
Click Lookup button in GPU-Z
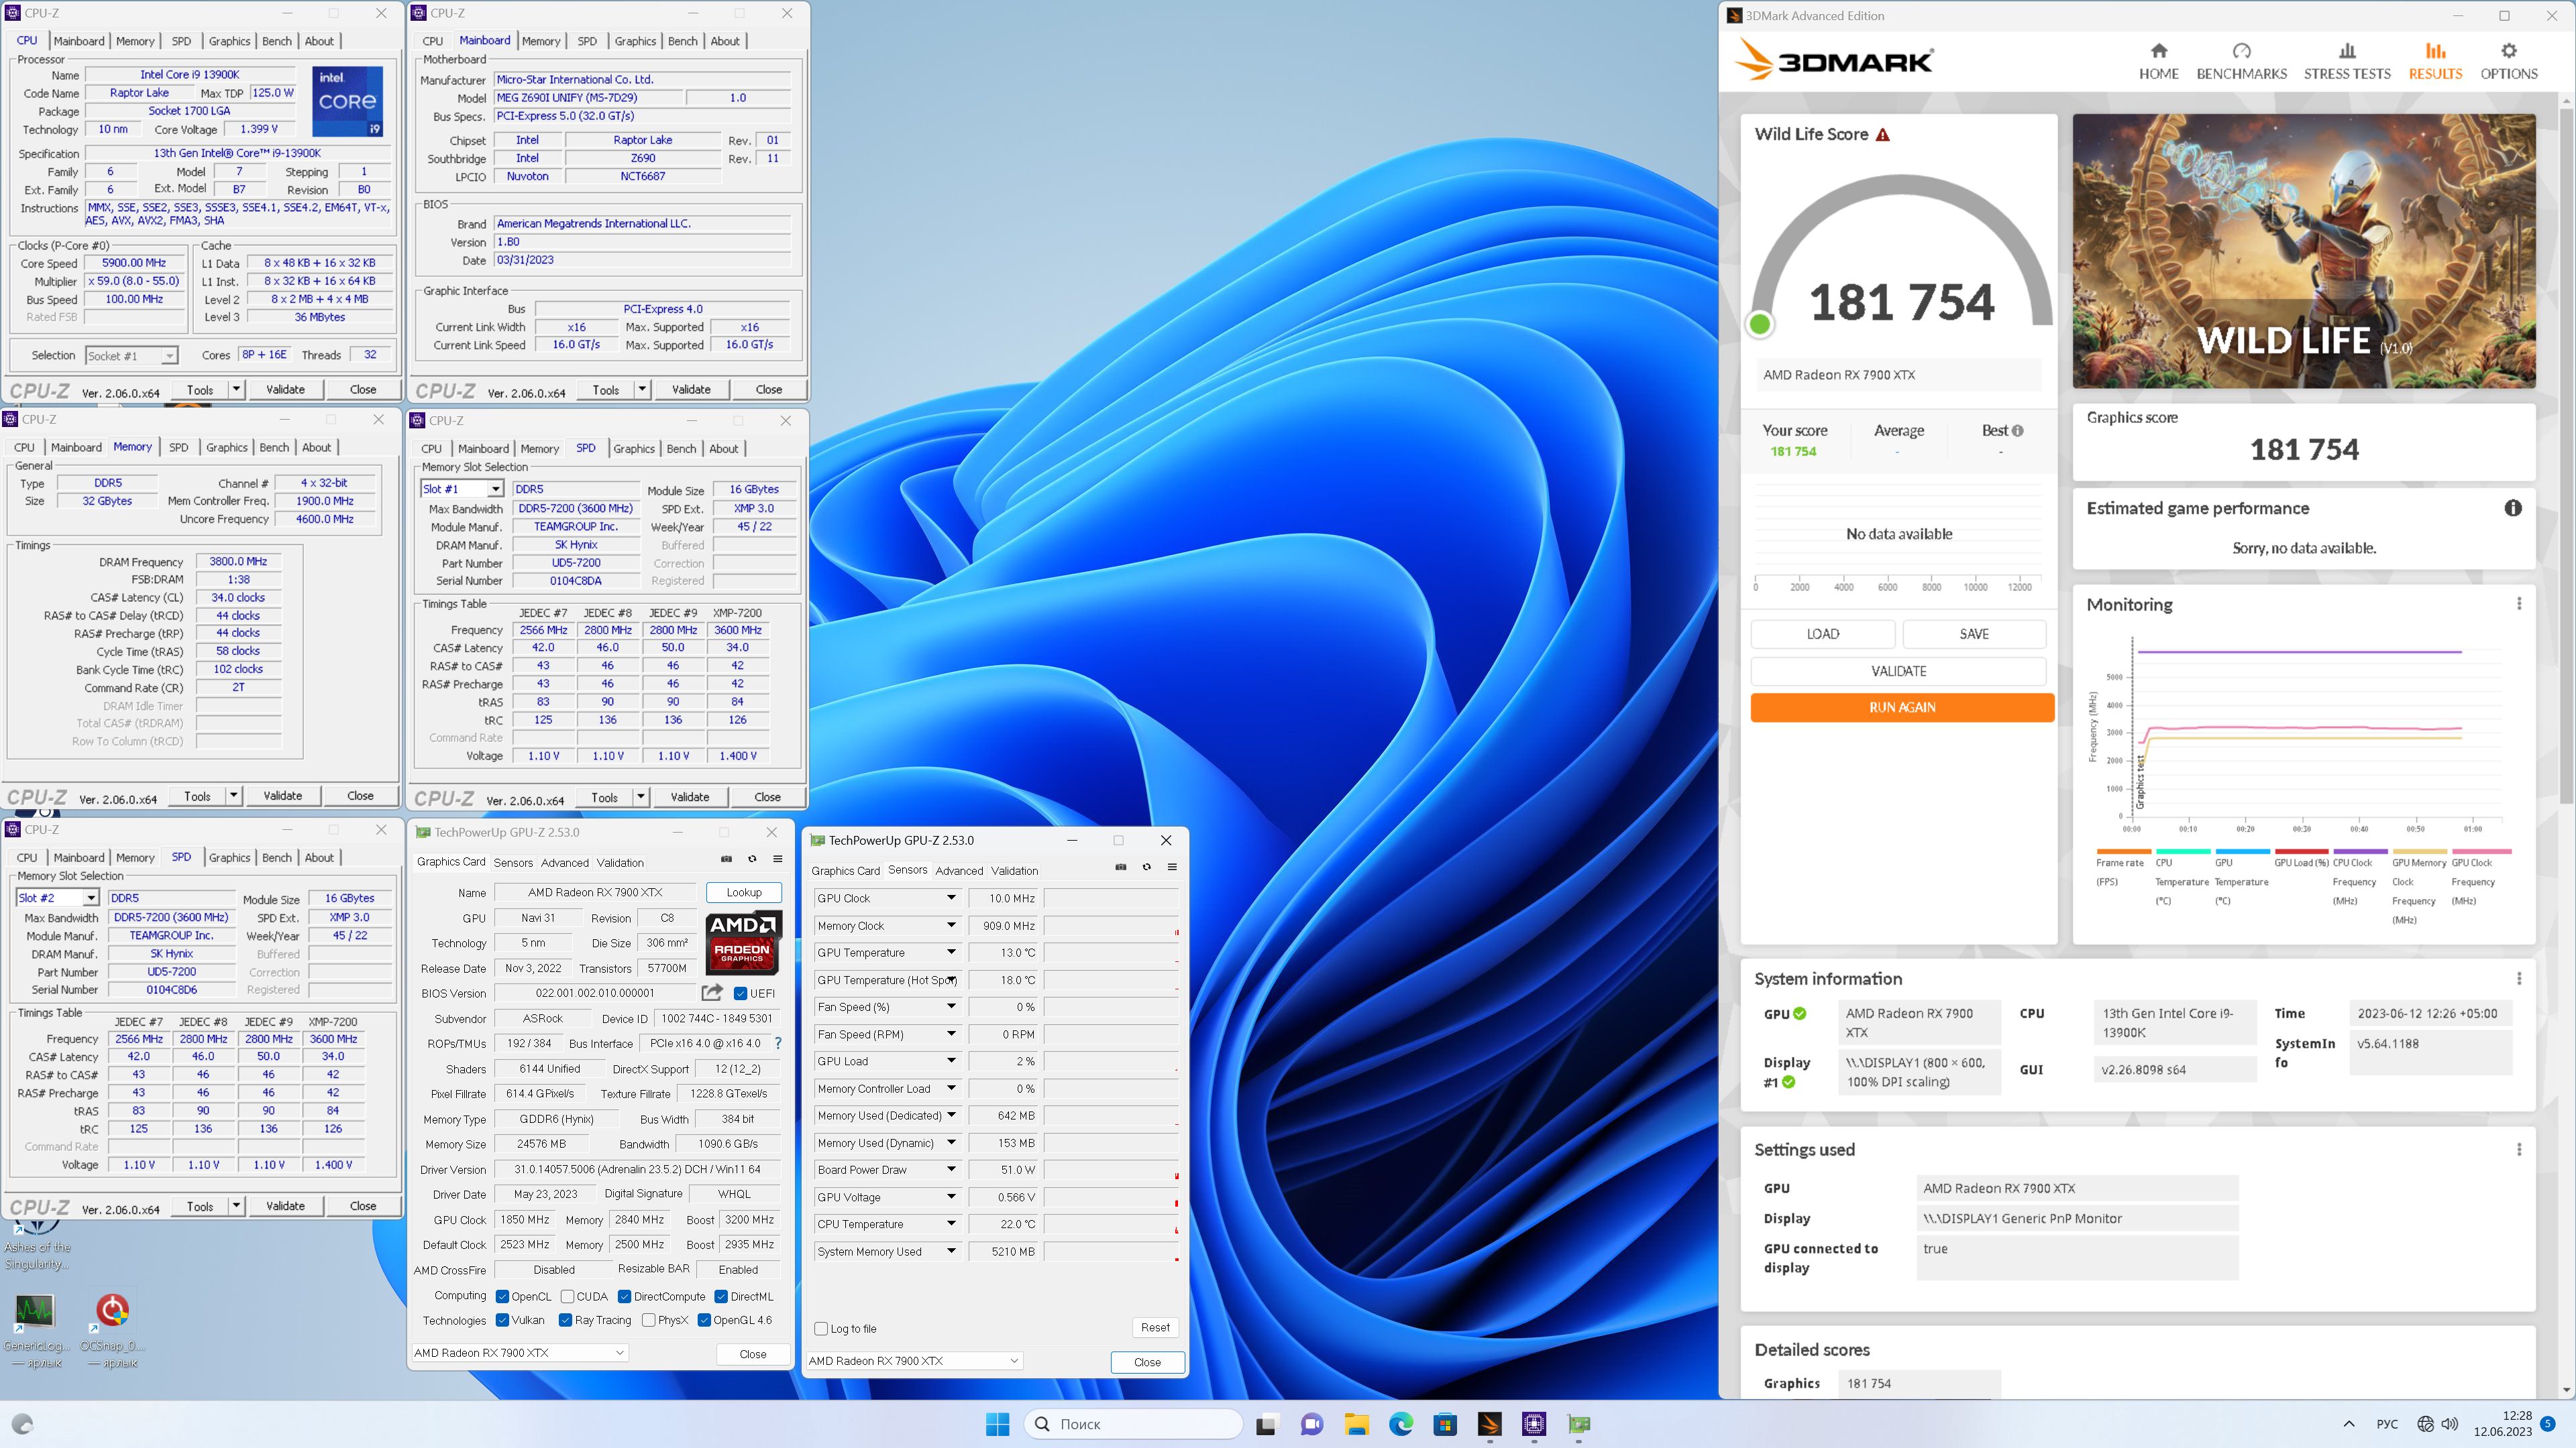pos(743,892)
